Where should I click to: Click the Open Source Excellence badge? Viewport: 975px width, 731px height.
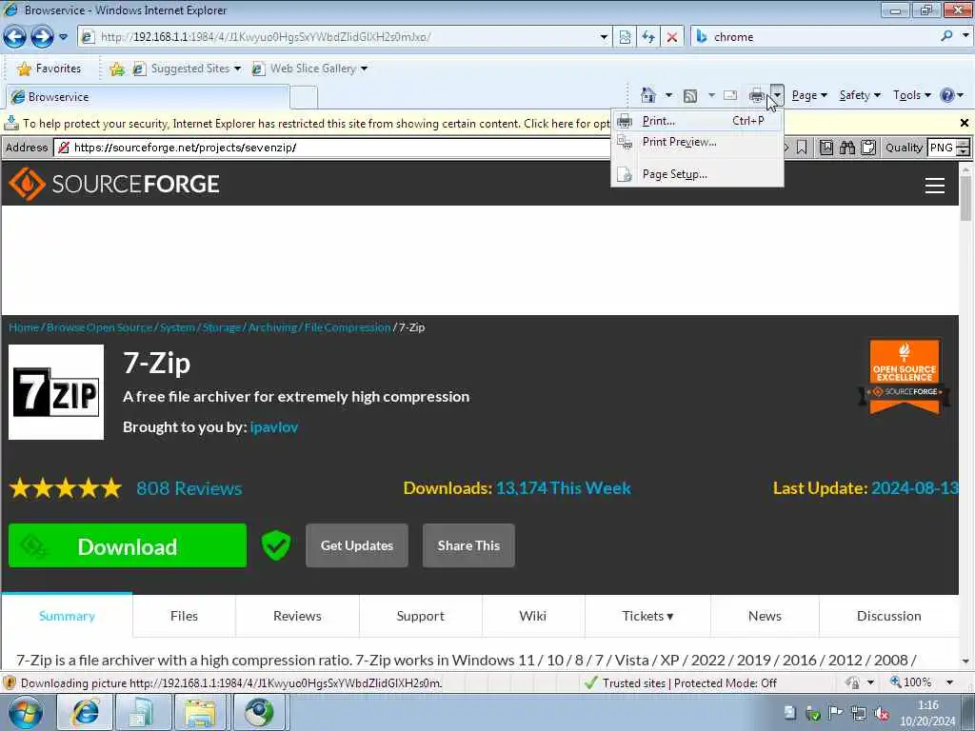[905, 377]
